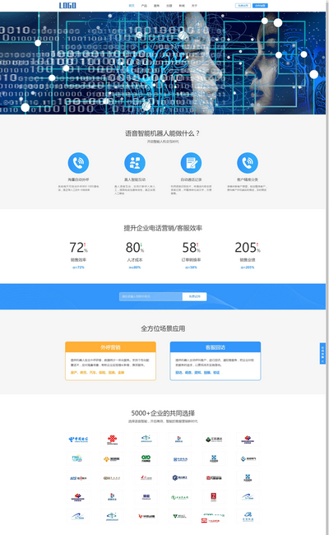Click the 5000+企业的共同选择 heading
Viewport: 329px width, 535px height.
click(x=163, y=413)
